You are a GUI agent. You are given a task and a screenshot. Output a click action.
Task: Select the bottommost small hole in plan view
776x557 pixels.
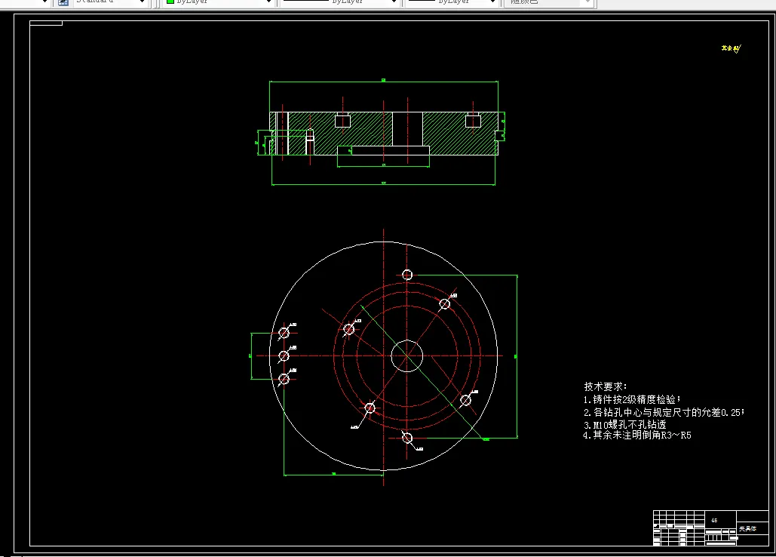point(406,439)
